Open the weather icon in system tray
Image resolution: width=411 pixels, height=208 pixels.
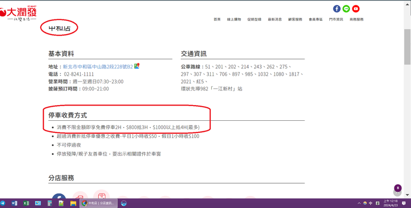coord(365,203)
